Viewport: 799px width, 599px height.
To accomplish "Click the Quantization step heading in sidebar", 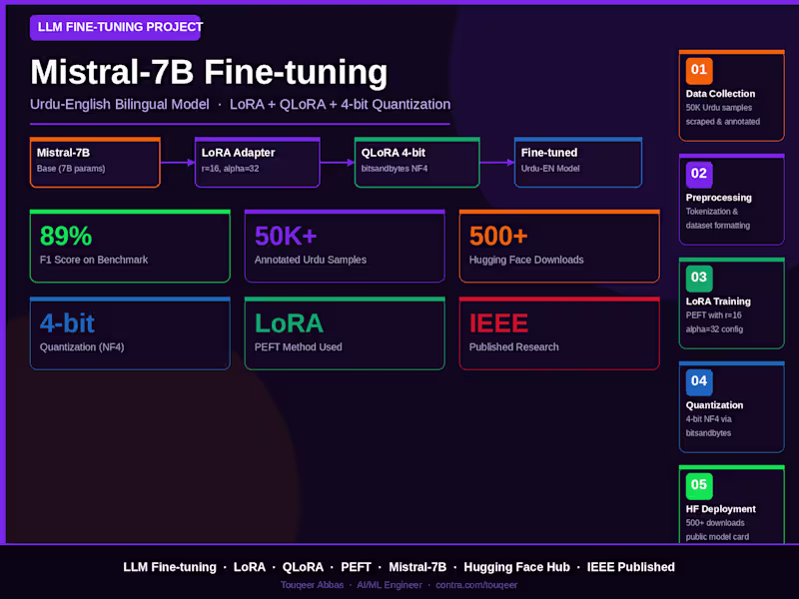I will (714, 405).
